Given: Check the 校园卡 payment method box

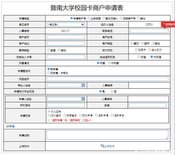Looking at the screenshot, I should tap(136, 50).
